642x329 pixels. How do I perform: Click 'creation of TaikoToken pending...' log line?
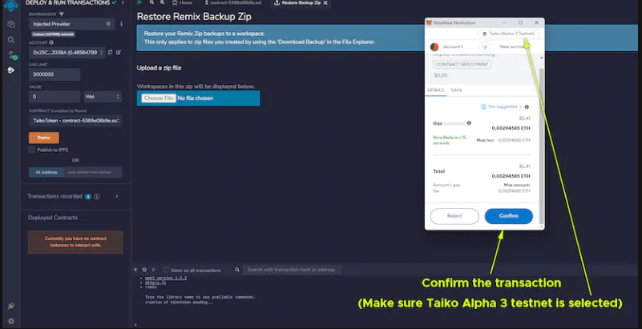coord(180,303)
